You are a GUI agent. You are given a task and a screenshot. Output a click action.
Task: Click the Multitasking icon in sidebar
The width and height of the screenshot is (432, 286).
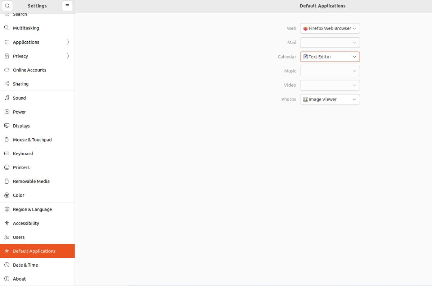6,28
